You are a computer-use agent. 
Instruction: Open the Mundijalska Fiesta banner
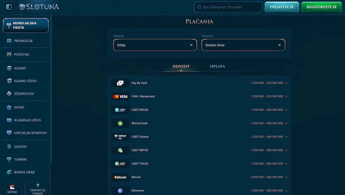point(26,25)
